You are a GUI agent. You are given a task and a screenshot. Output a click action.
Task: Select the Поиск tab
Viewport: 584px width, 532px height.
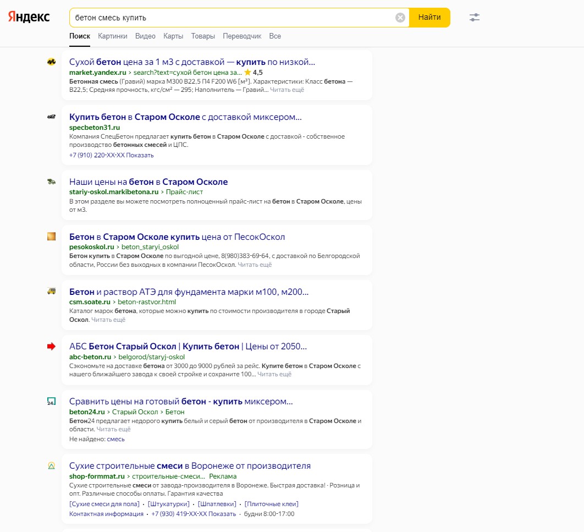tap(80, 36)
